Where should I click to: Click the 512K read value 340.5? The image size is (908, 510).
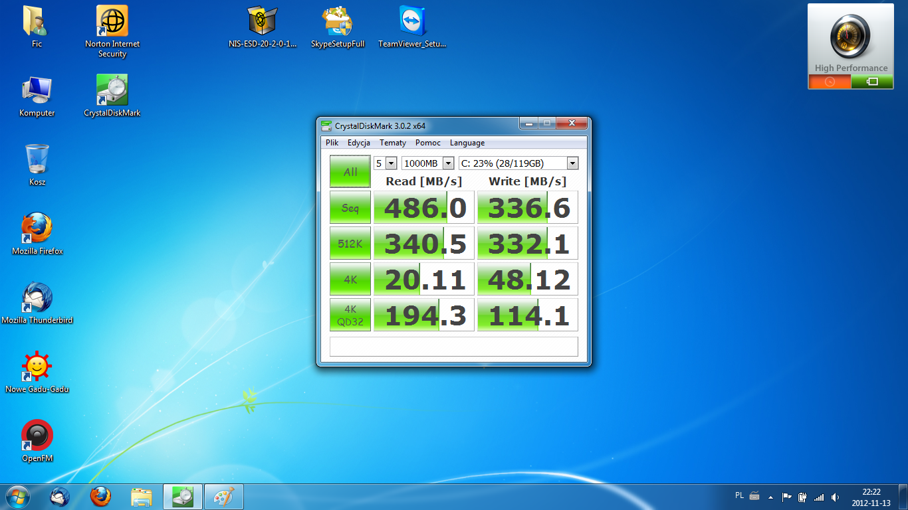pyautogui.click(x=424, y=244)
